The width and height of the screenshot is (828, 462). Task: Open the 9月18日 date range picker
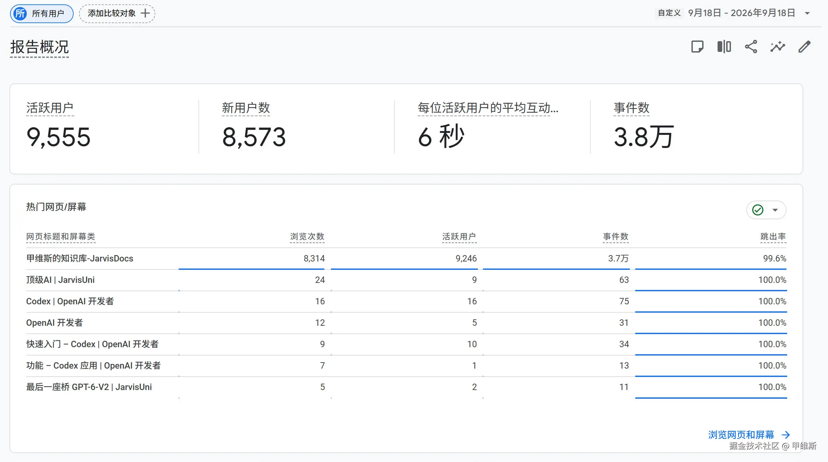(742, 13)
